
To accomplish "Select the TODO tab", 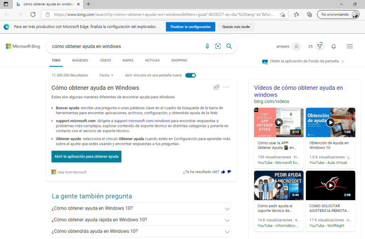I will click(56, 60).
